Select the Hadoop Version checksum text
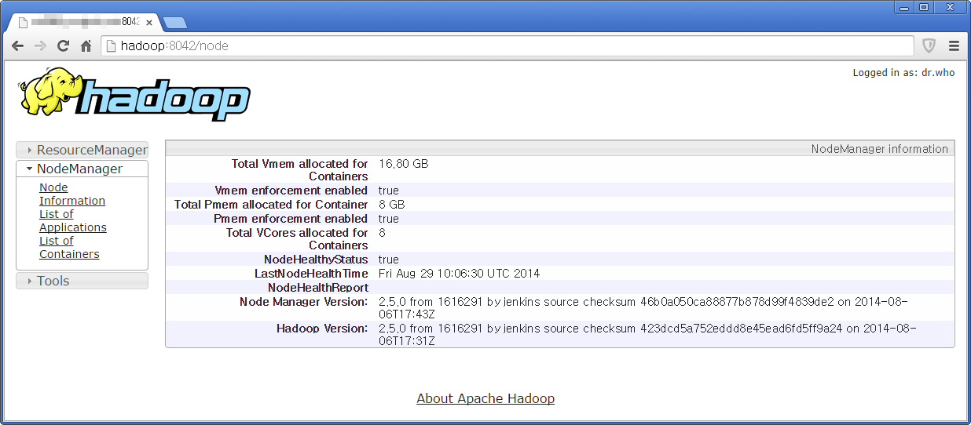The image size is (971, 425). (x=647, y=335)
